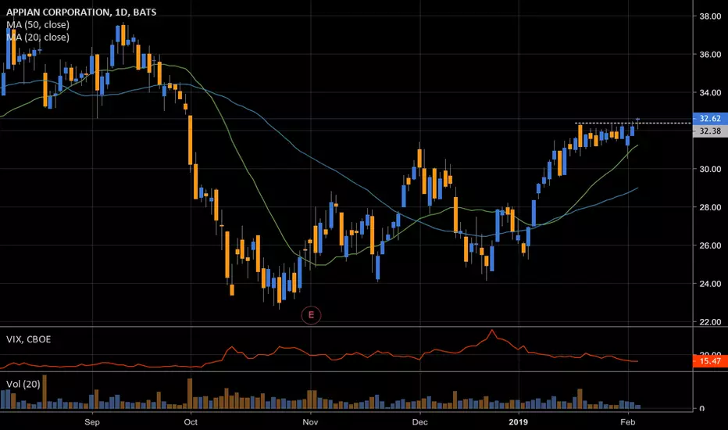728x430 pixels.
Task: Click the Feb date label on time axis
Action: click(x=628, y=422)
